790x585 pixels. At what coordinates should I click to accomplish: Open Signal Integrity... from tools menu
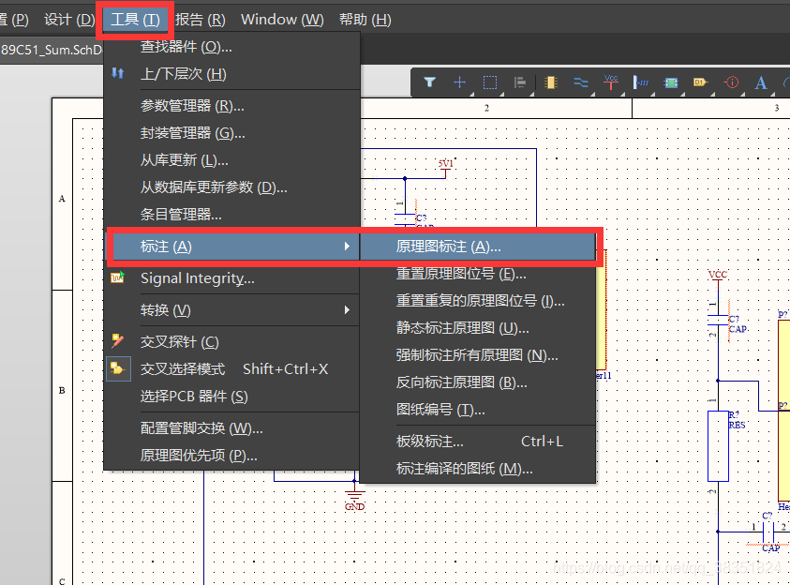197,278
